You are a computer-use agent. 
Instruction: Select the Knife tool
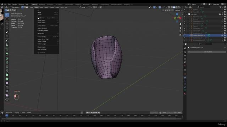click(x=7, y=71)
